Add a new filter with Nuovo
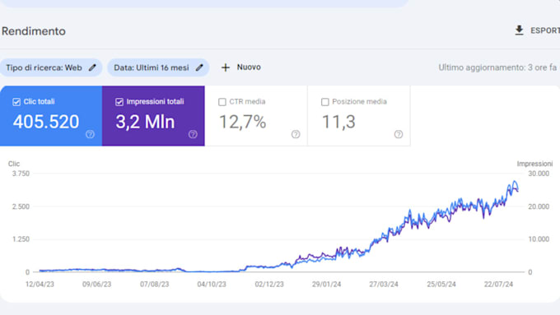 coord(241,67)
